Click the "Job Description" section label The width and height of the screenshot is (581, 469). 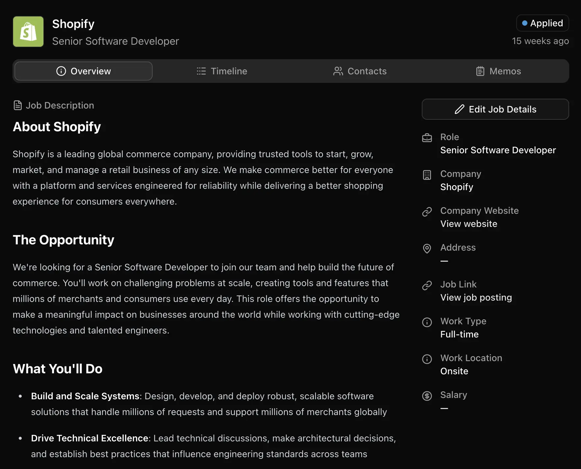point(60,105)
